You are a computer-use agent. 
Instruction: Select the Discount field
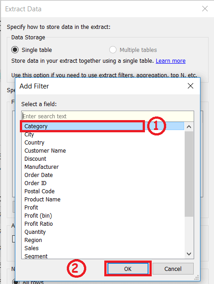(x=103, y=159)
